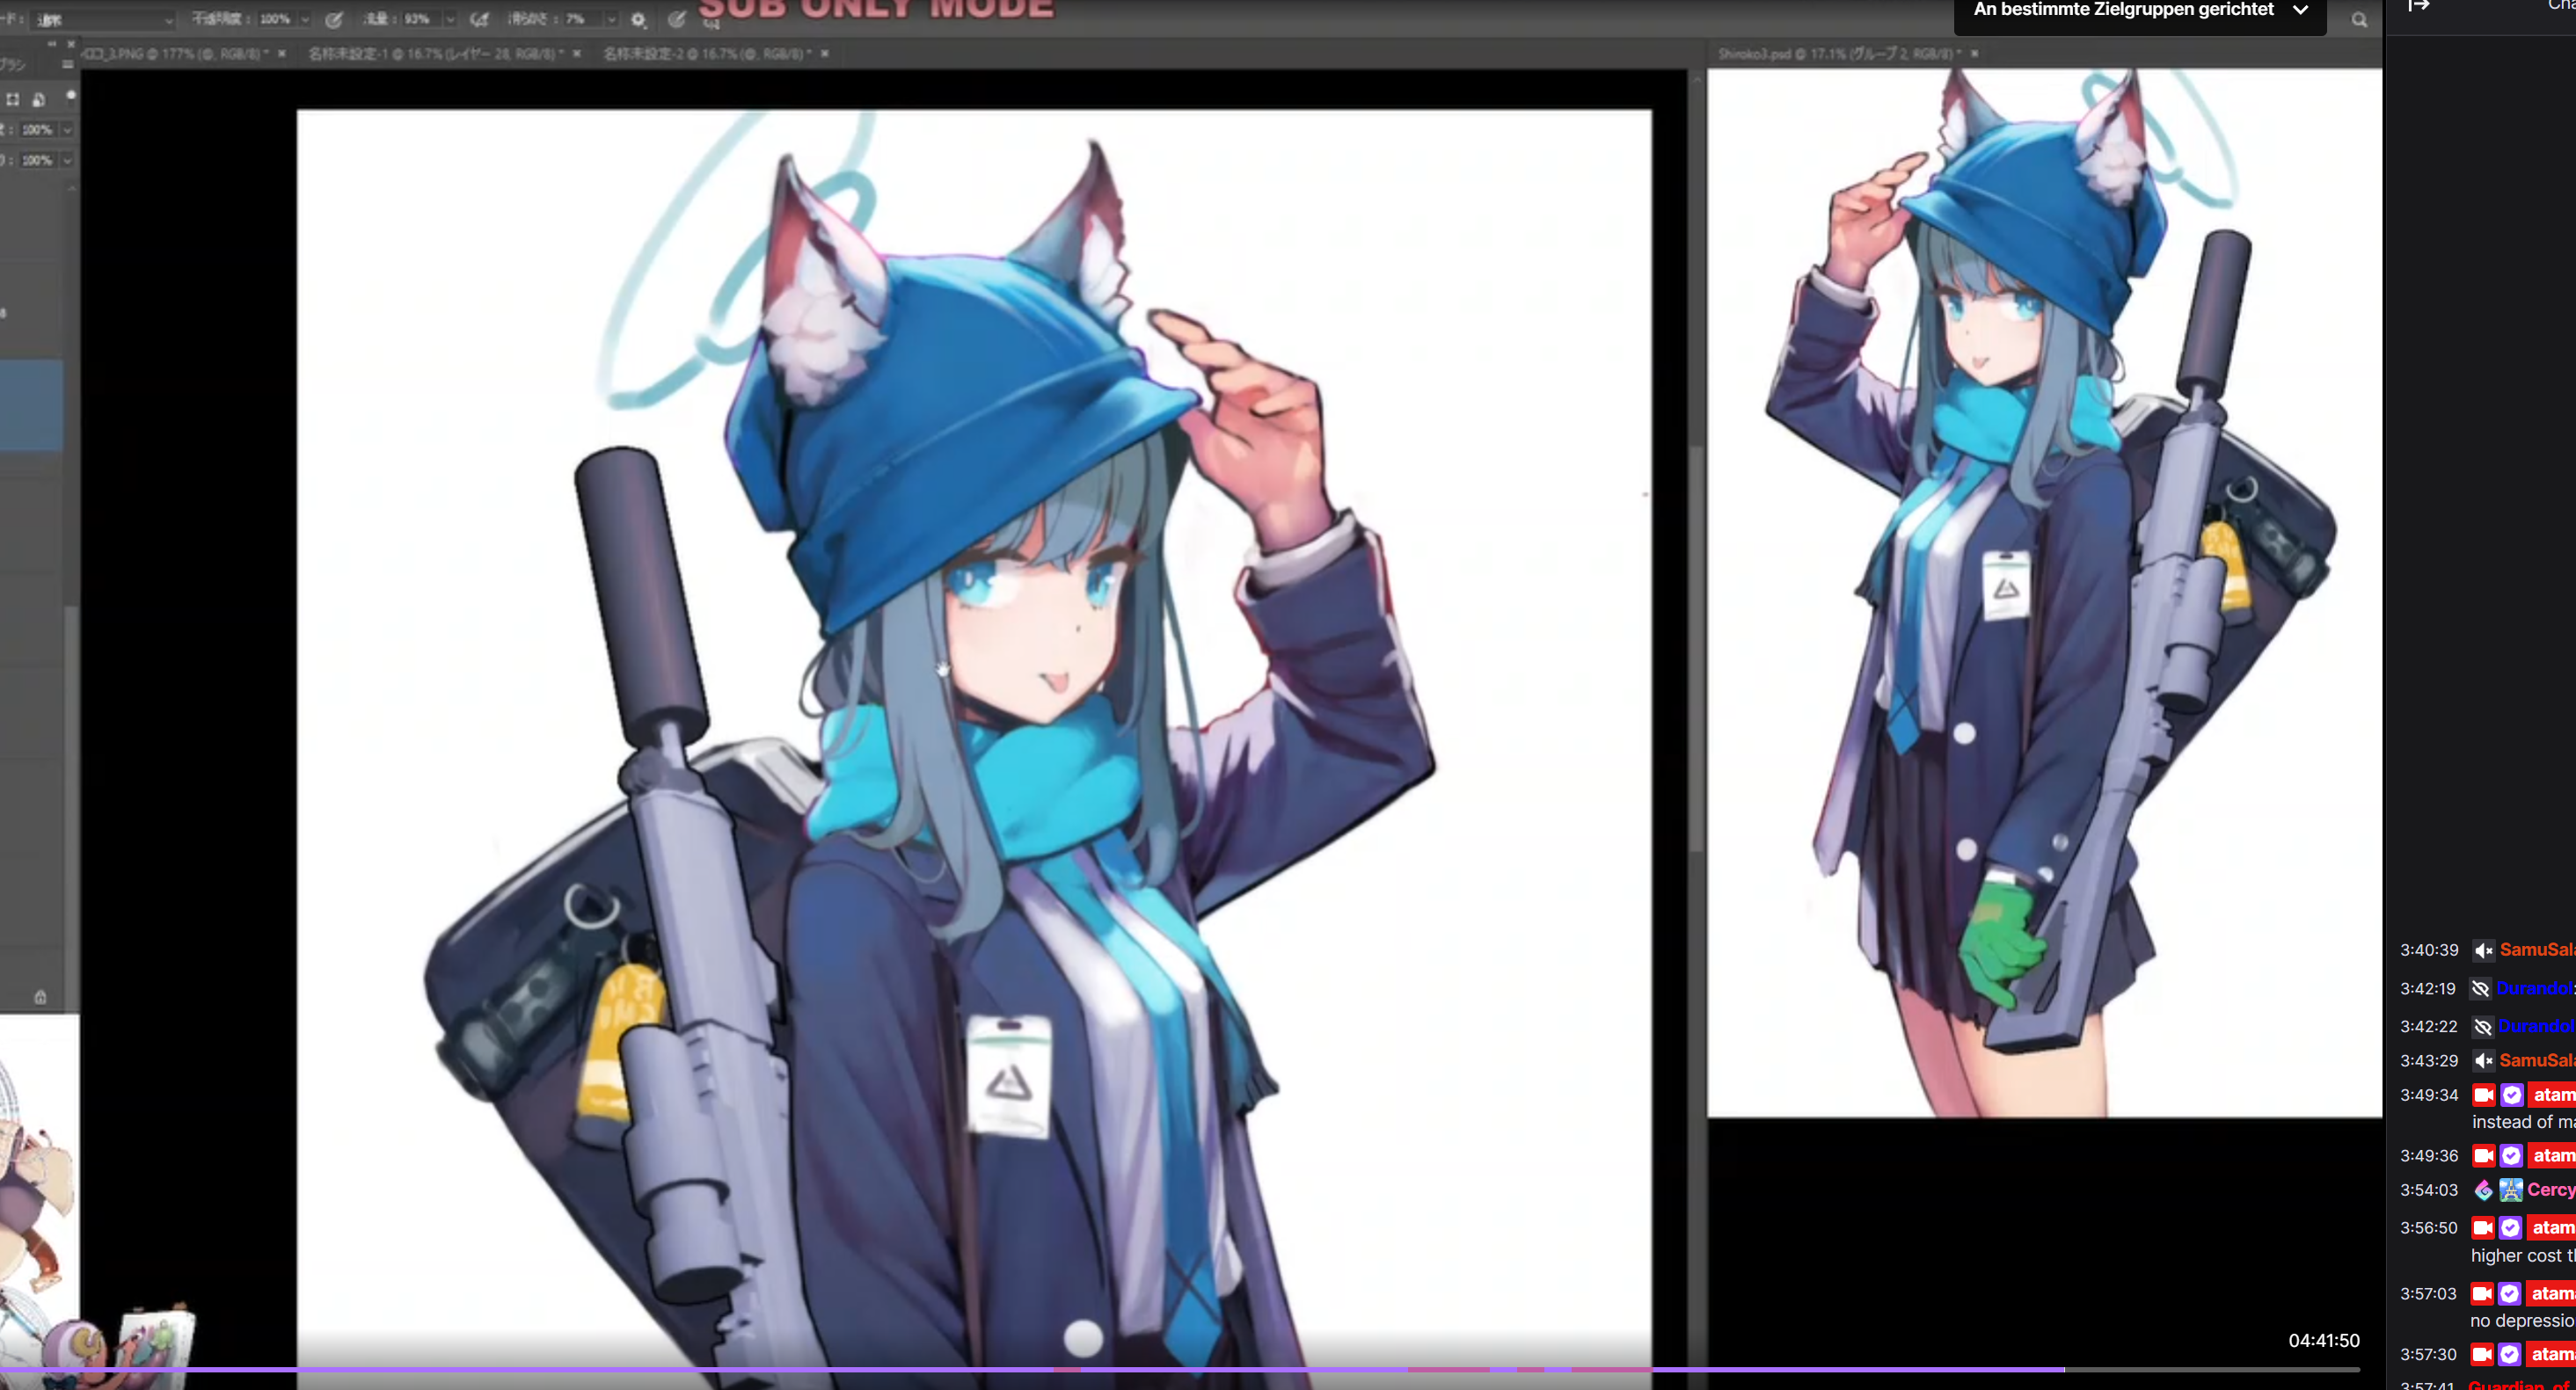The height and width of the screenshot is (1390, 2576).
Task: Open the opacity 100% dropdown arrow
Action: coord(305,19)
